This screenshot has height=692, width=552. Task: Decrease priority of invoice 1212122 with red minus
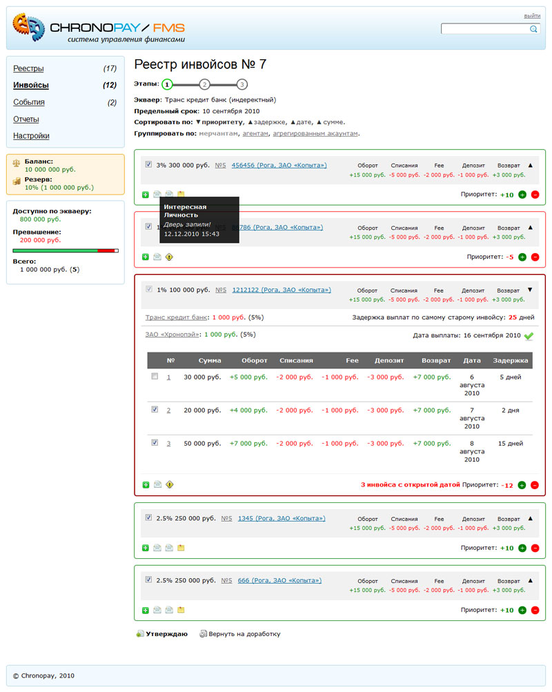535,485
